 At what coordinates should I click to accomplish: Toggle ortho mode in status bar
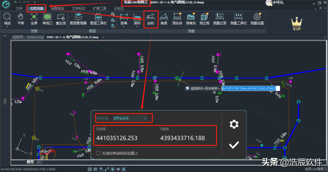(107, 169)
